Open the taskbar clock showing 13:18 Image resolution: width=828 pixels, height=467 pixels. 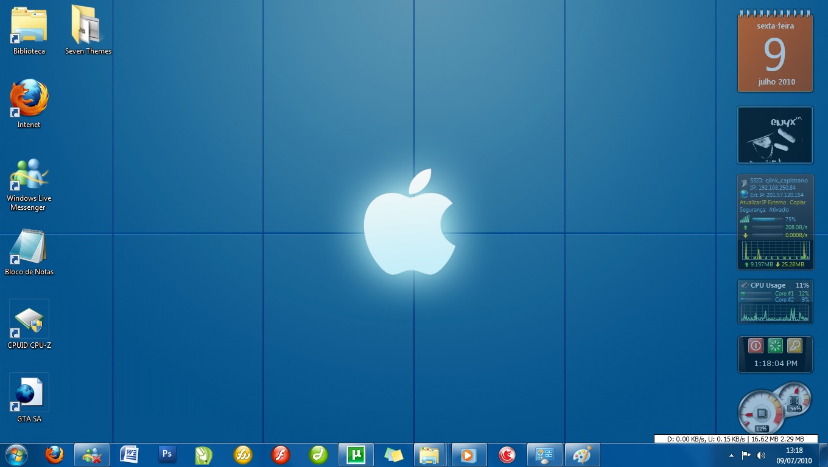pyautogui.click(x=795, y=455)
